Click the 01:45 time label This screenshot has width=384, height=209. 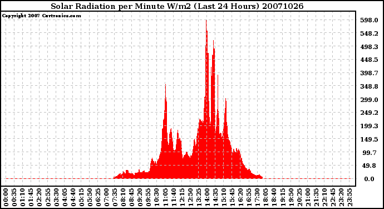click(31, 197)
